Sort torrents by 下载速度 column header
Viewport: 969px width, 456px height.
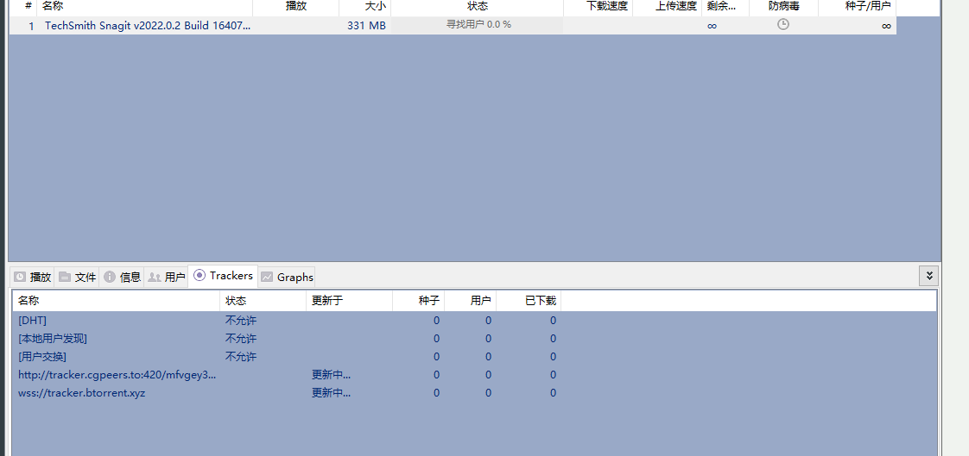[x=598, y=7]
